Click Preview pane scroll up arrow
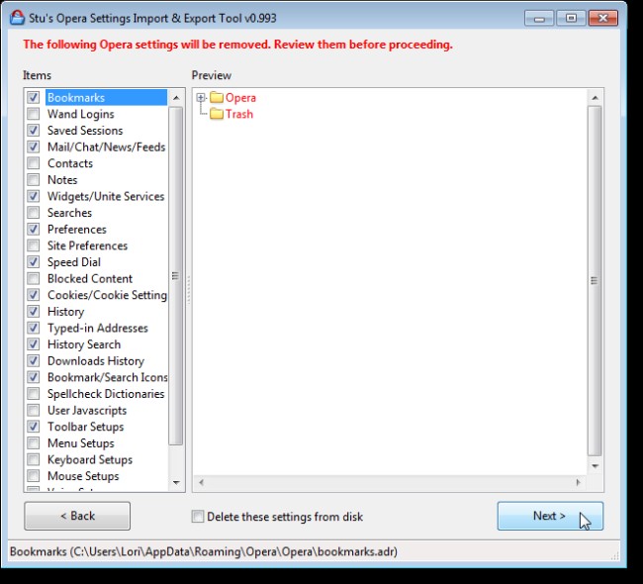Image resolution: width=643 pixels, height=584 pixels. pos(595,98)
